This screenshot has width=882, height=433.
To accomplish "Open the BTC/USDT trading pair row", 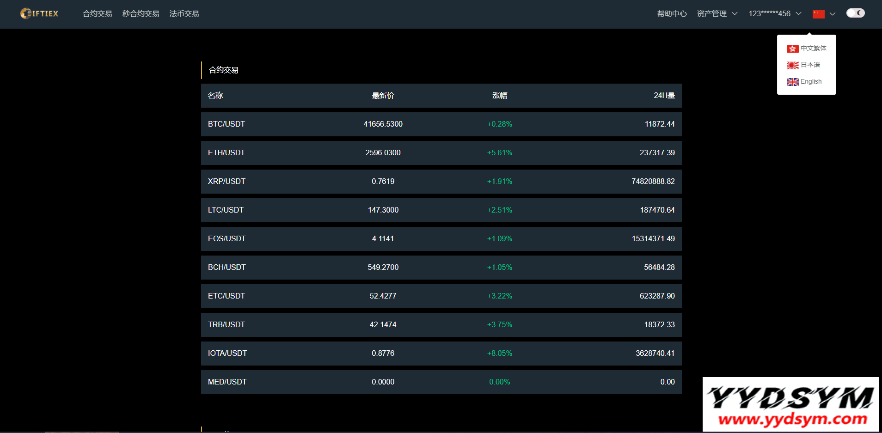I will [x=441, y=124].
